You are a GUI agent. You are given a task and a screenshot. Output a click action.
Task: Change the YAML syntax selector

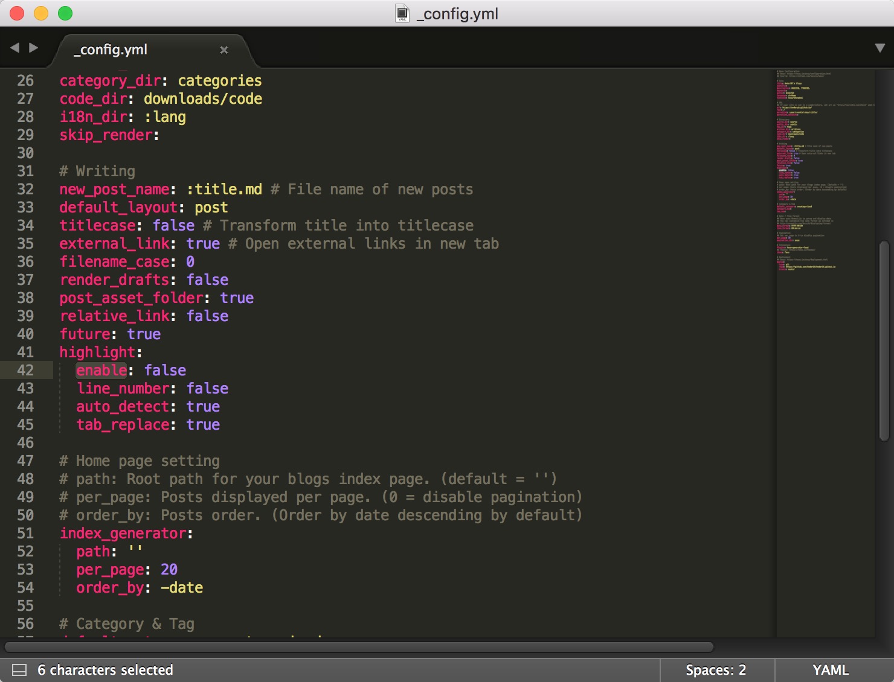(x=831, y=670)
